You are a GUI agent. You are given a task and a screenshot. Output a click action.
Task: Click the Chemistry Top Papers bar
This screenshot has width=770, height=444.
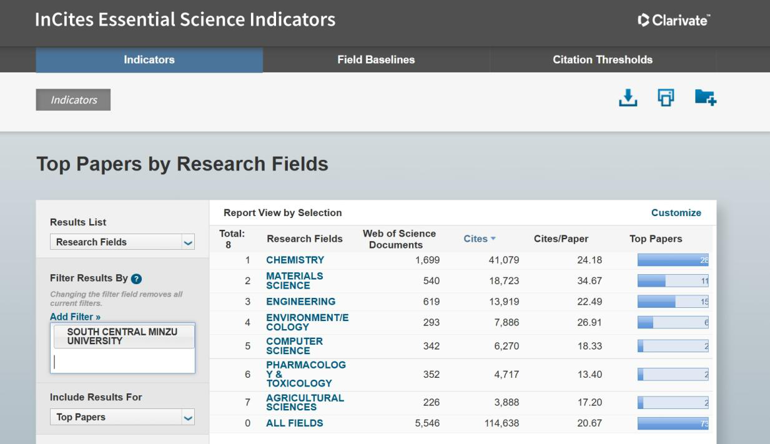pos(673,260)
